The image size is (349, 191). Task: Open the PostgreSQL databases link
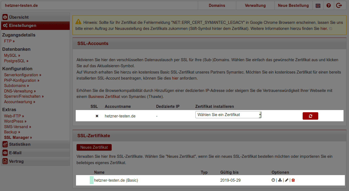16,61
